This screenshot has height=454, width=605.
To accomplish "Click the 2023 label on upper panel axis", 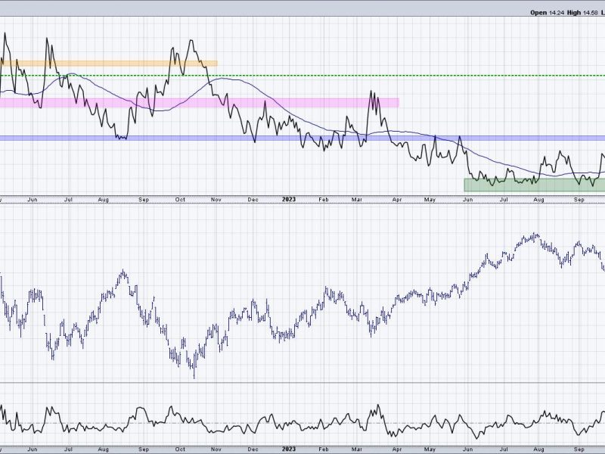I will pos(289,199).
